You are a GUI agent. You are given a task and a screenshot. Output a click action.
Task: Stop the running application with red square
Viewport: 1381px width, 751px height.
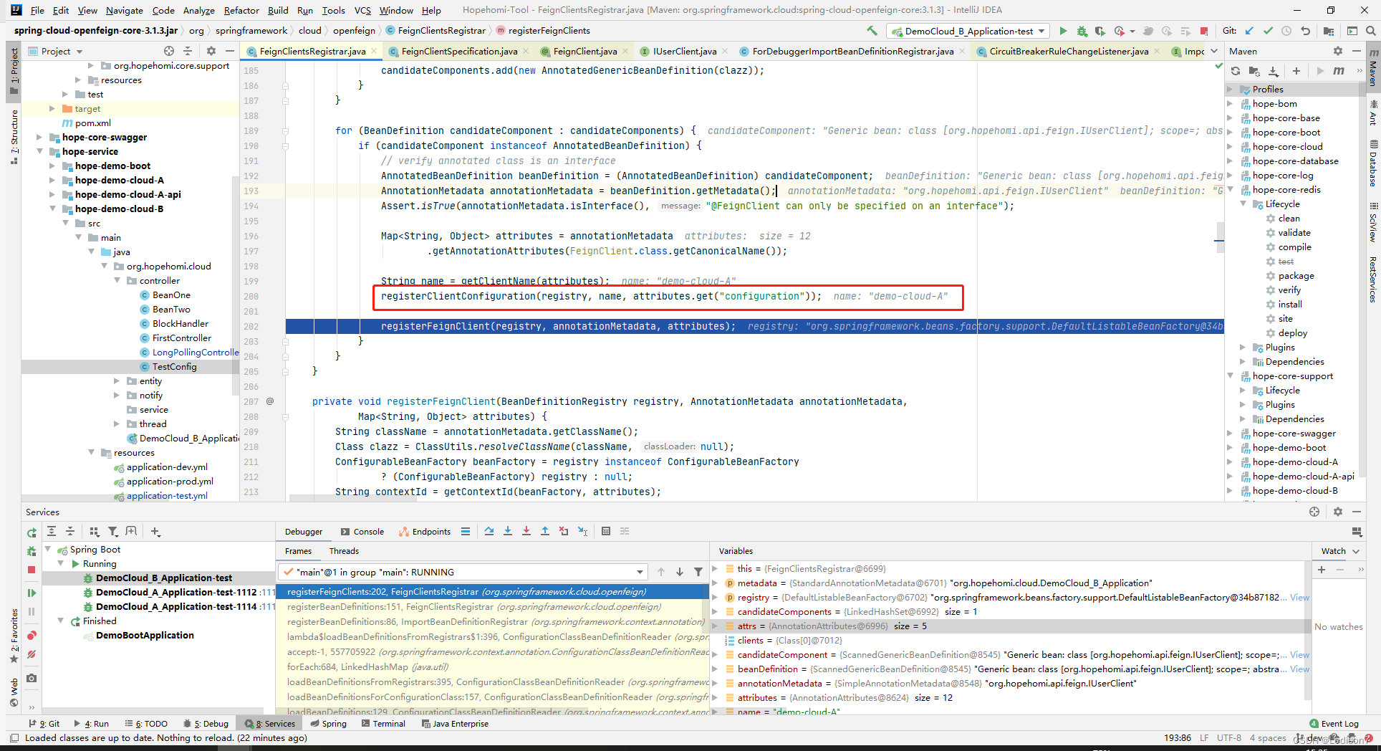pyautogui.click(x=1204, y=31)
